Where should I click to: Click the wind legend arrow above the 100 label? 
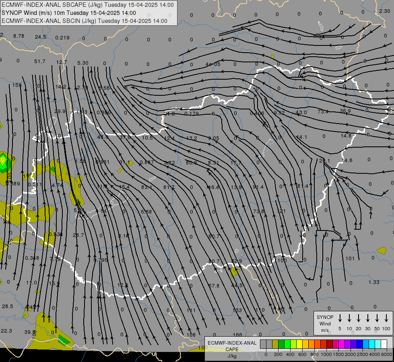[386, 318]
